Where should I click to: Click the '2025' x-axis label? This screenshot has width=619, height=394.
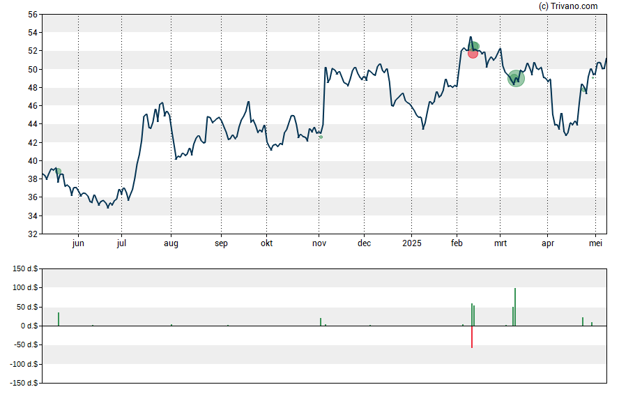click(x=412, y=243)
